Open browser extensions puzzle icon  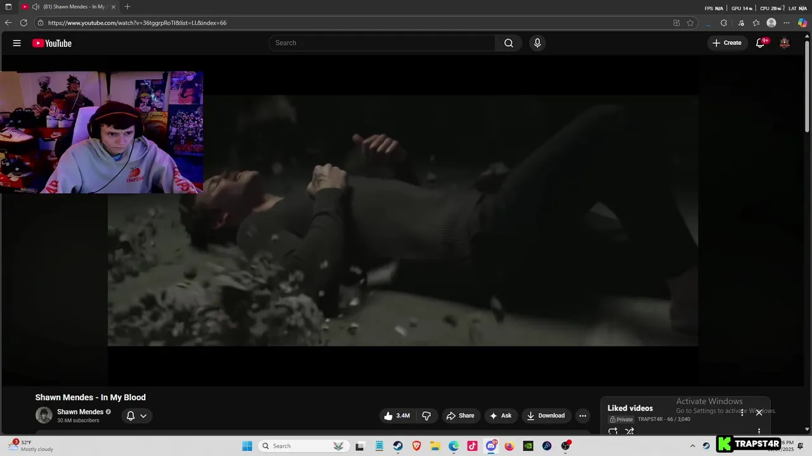pos(724,23)
